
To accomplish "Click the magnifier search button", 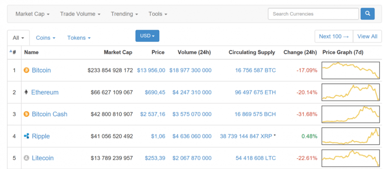I will click(x=367, y=14).
